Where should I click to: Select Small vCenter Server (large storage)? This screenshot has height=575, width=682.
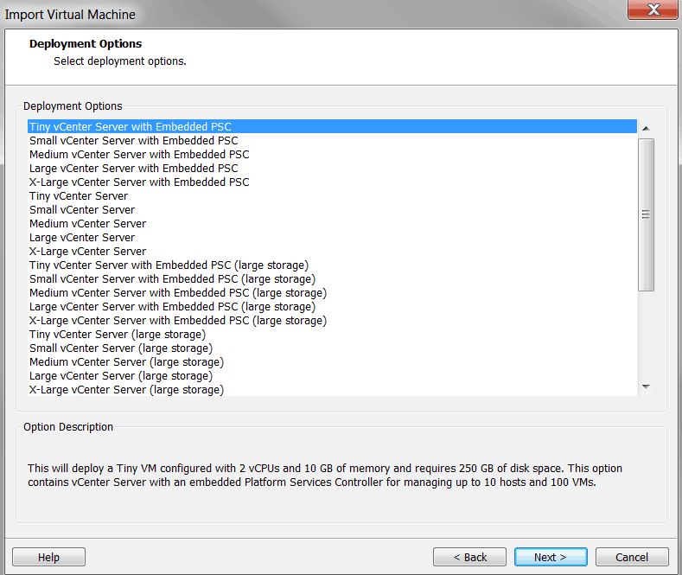coord(120,348)
